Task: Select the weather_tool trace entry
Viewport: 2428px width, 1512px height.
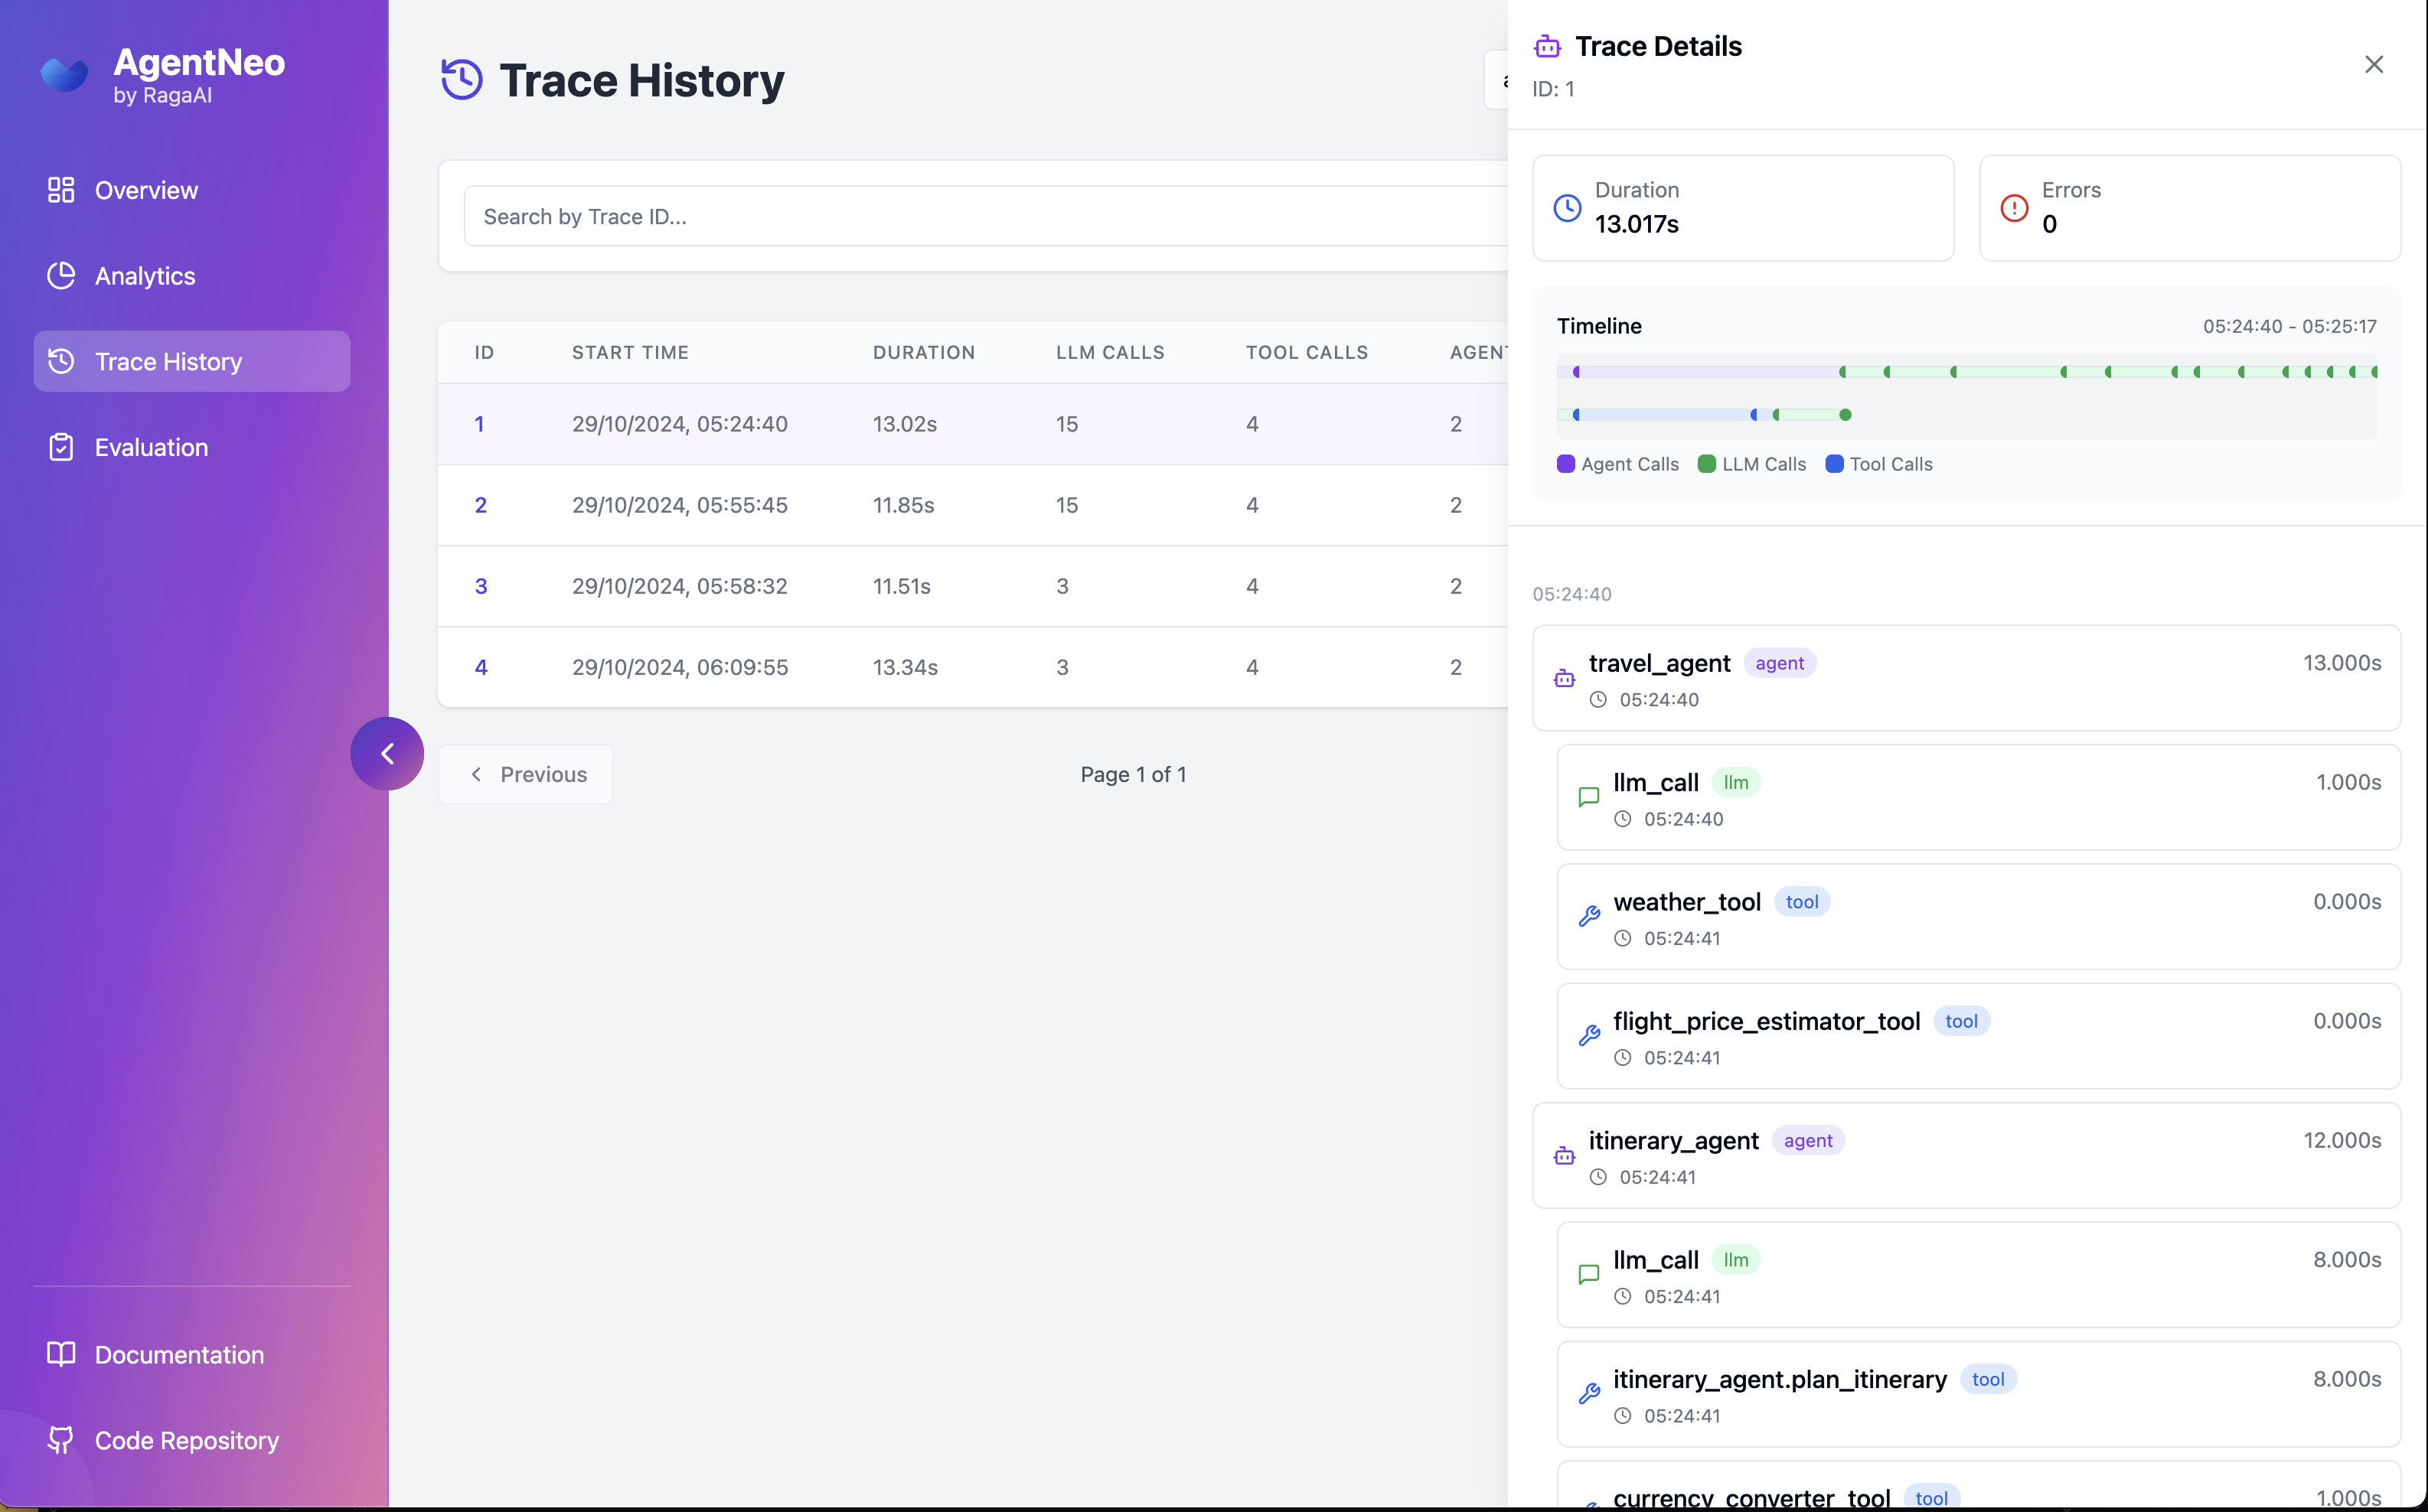Action: point(1978,917)
